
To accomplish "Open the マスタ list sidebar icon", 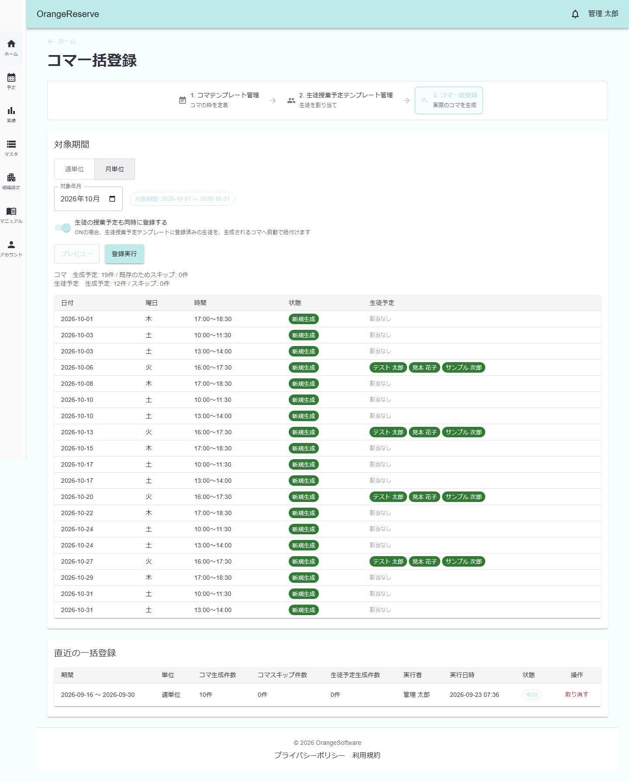I will (11, 144).
